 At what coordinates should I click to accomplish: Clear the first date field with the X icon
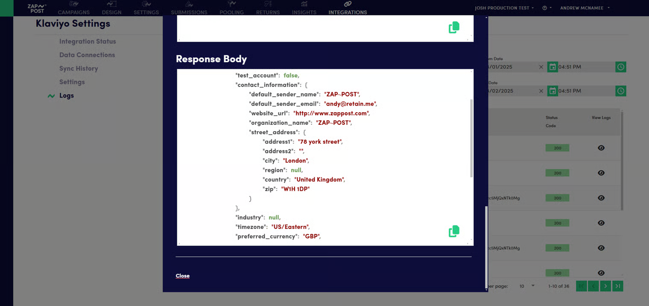[x=541, y=67]
